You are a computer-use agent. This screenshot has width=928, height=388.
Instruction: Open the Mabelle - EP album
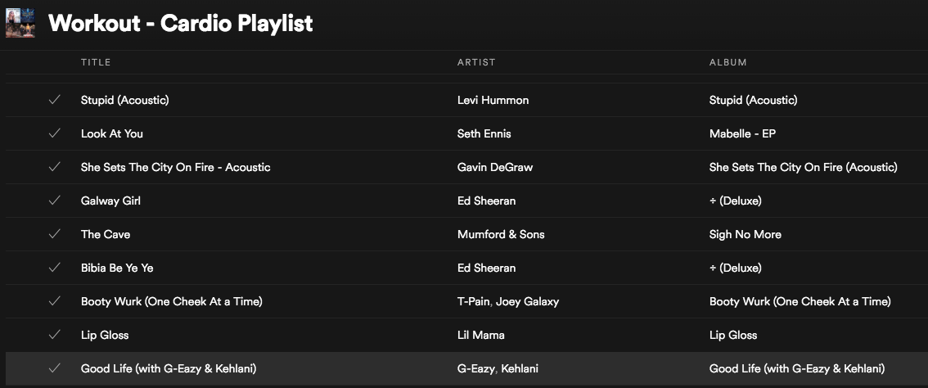tap(742, 133)
